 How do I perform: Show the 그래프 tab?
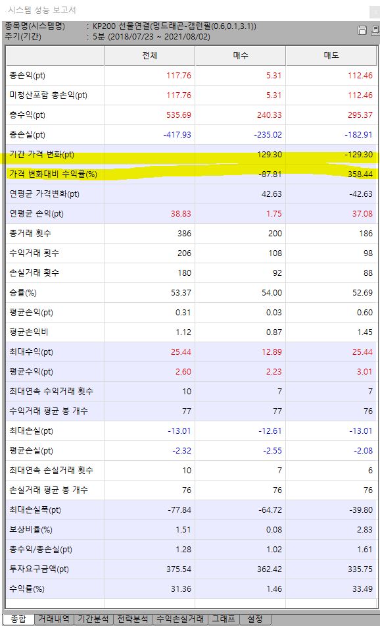click(224, 619)
